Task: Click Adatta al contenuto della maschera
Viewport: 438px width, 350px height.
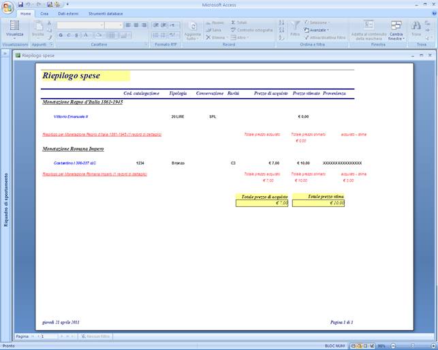Action: pos(369,30)
